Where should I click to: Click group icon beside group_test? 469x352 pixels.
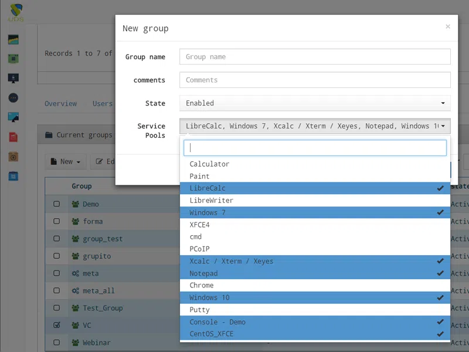pos(76,239)
